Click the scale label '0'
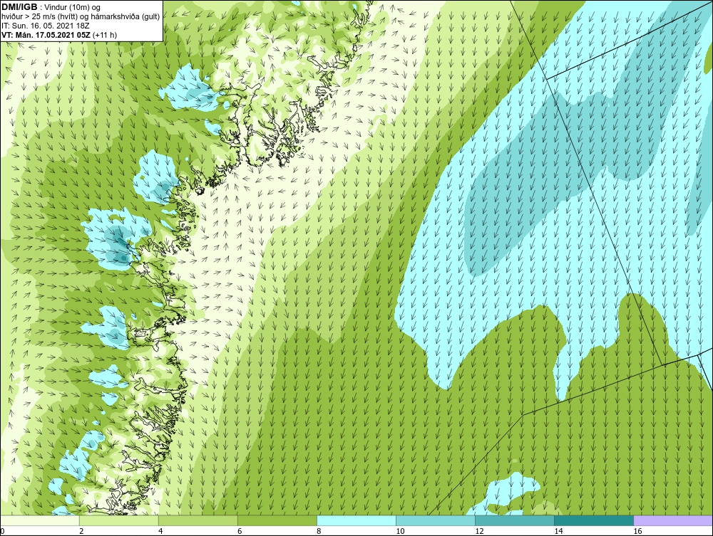 click(x=2, y=531)
